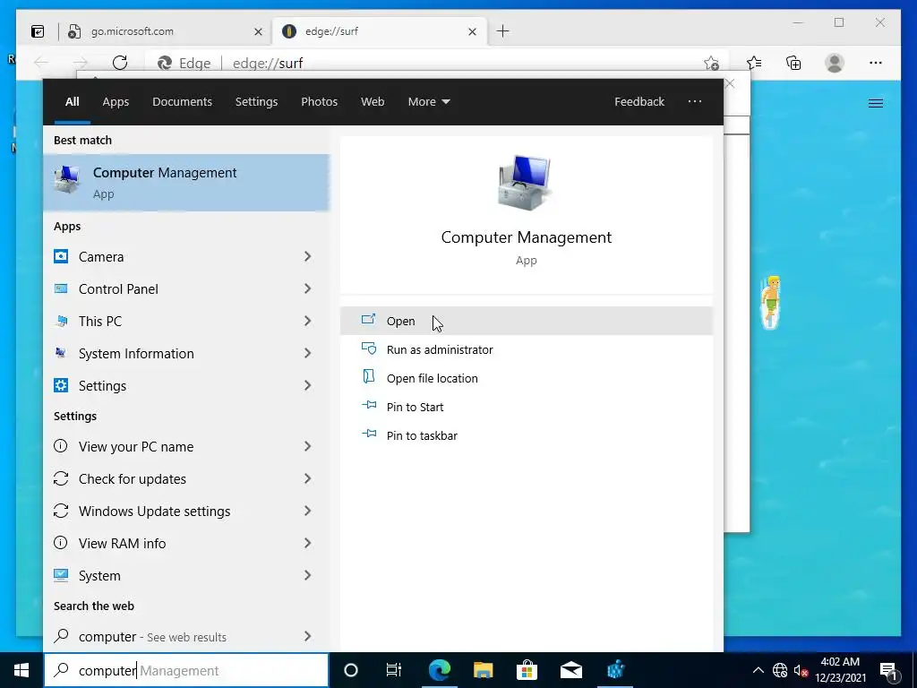
Task: Show hidden tray icons arrow
Action: point(758,670)
